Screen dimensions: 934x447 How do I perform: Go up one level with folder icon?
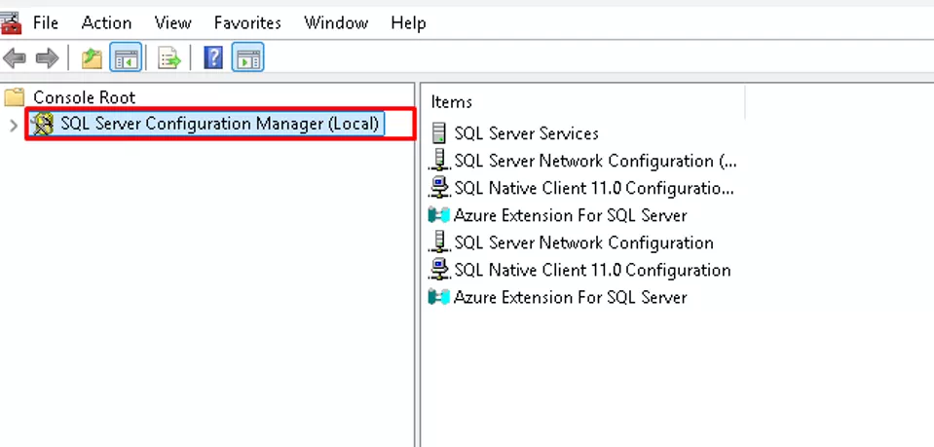(92, 58)
